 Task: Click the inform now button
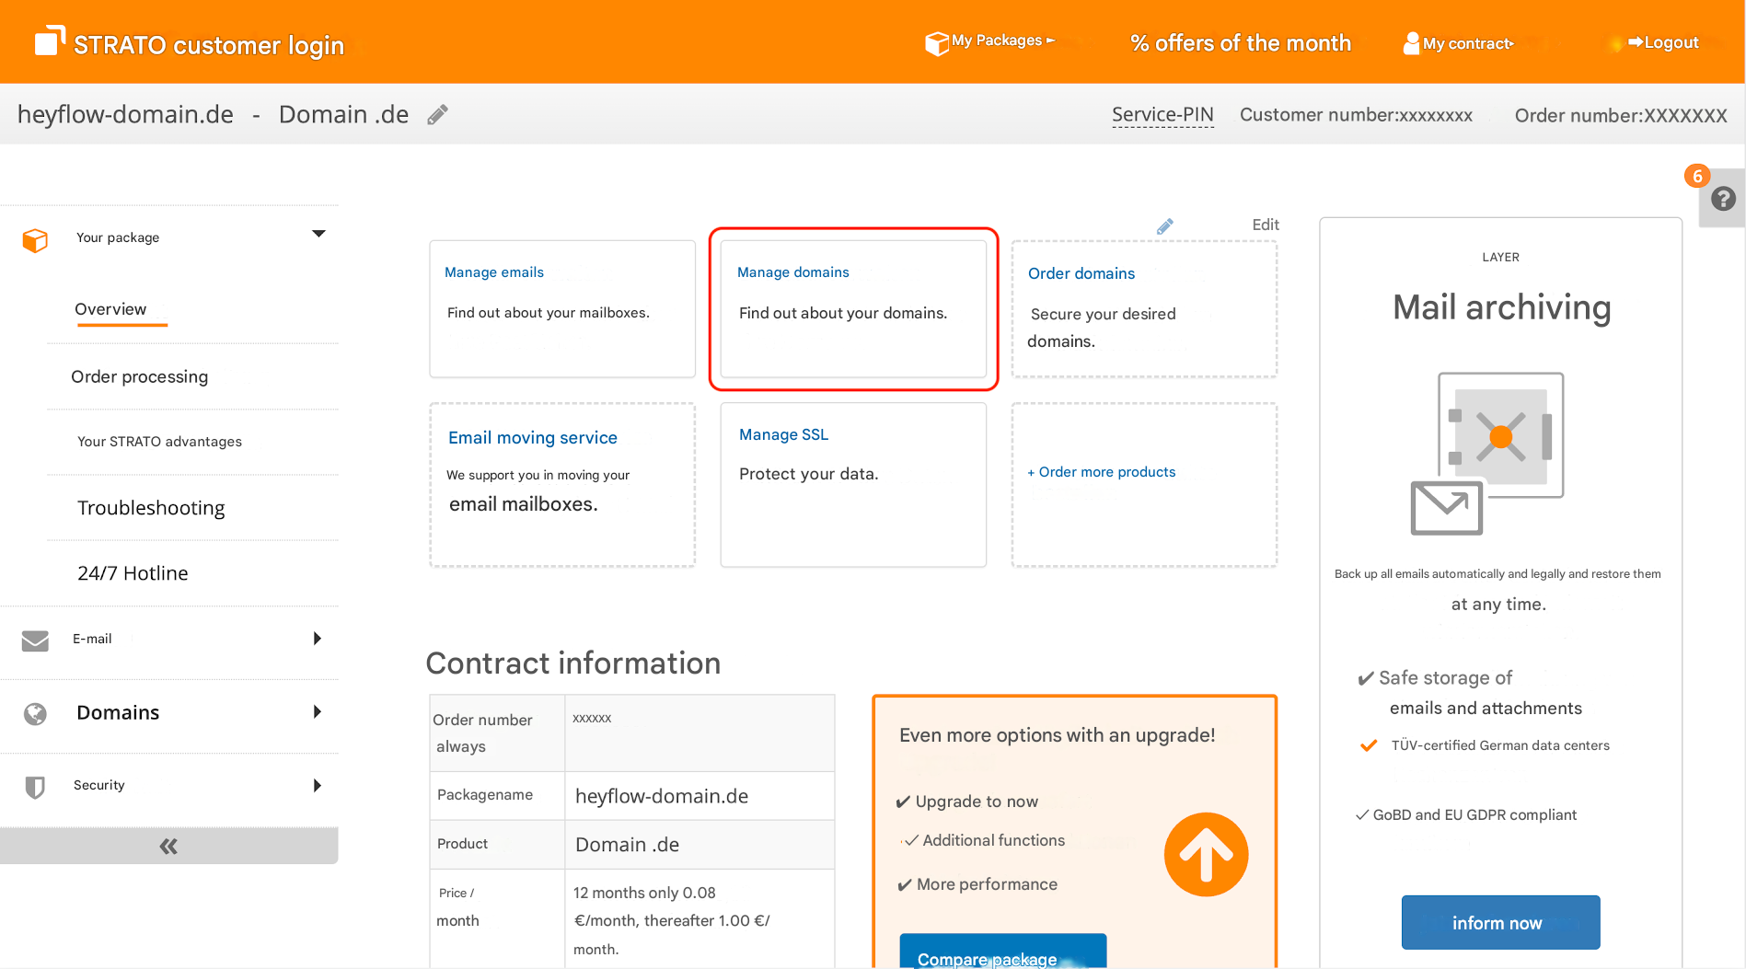[1500, 923]
